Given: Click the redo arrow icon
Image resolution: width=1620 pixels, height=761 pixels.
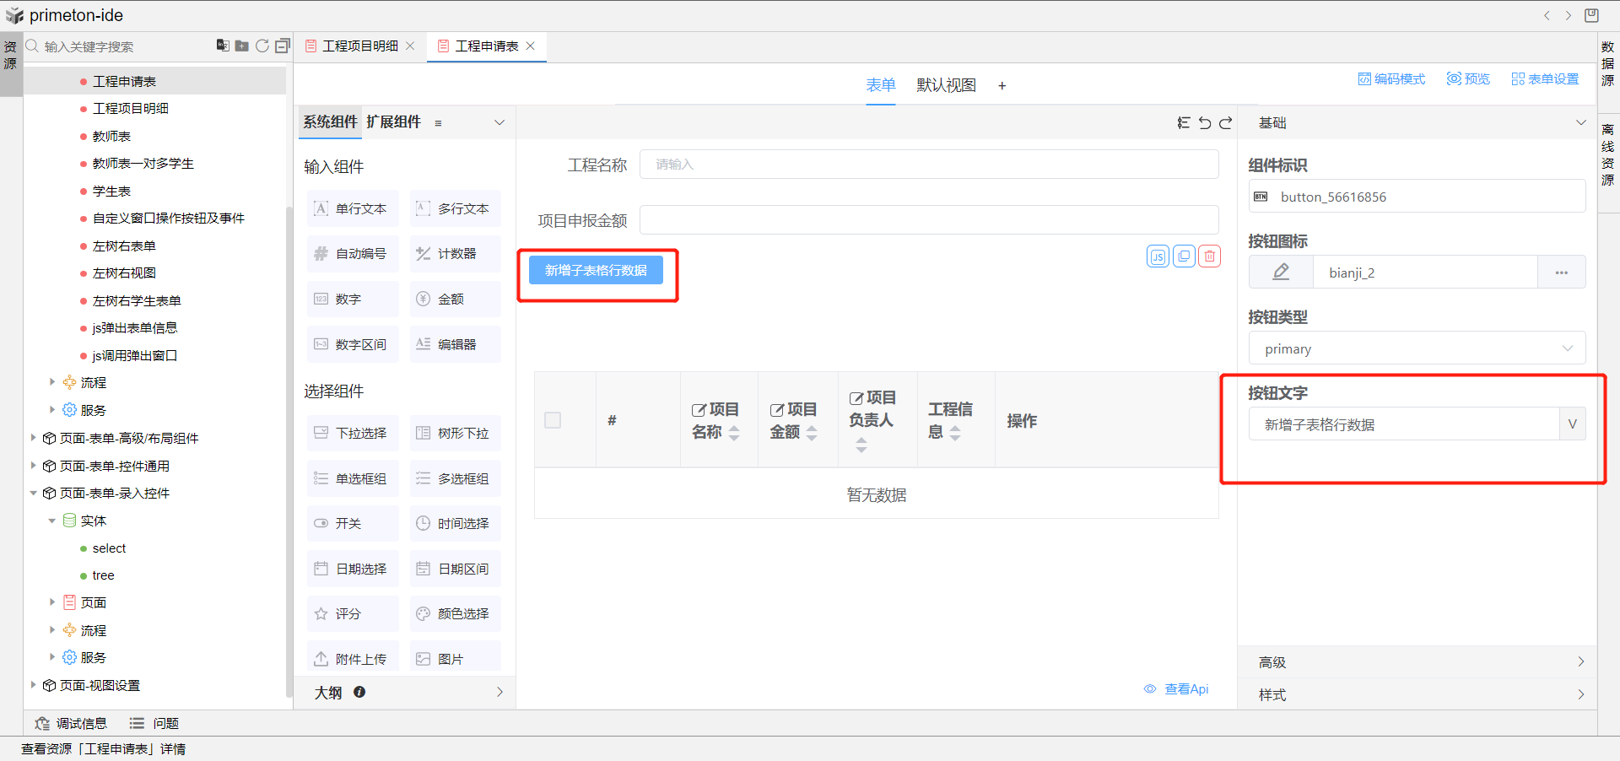Looking at the screenshot, I should point(1226,123).
